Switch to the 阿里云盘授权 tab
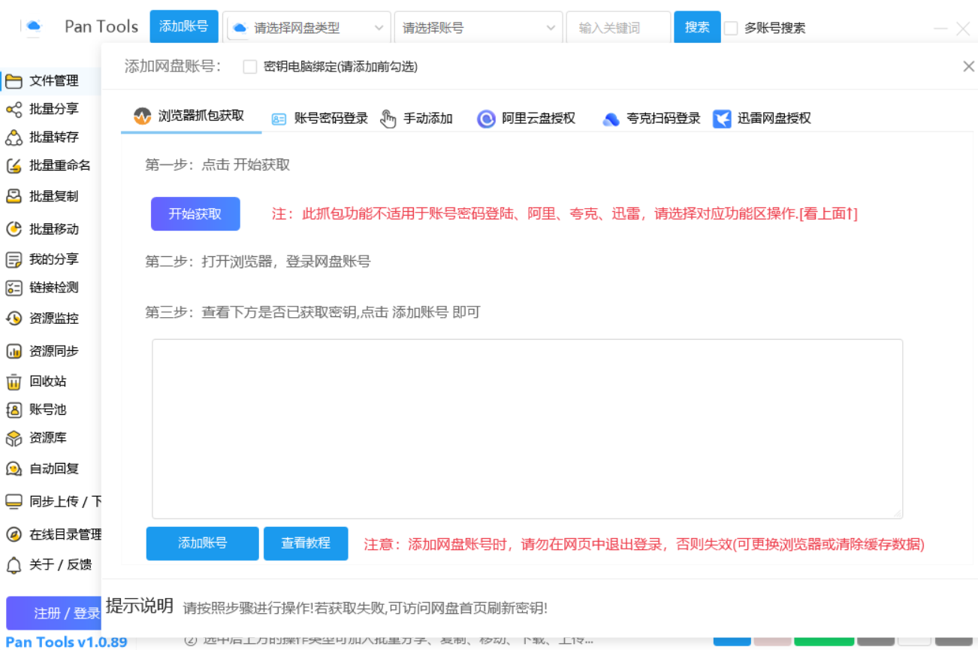The image size is (978, 650). (527, 119)
